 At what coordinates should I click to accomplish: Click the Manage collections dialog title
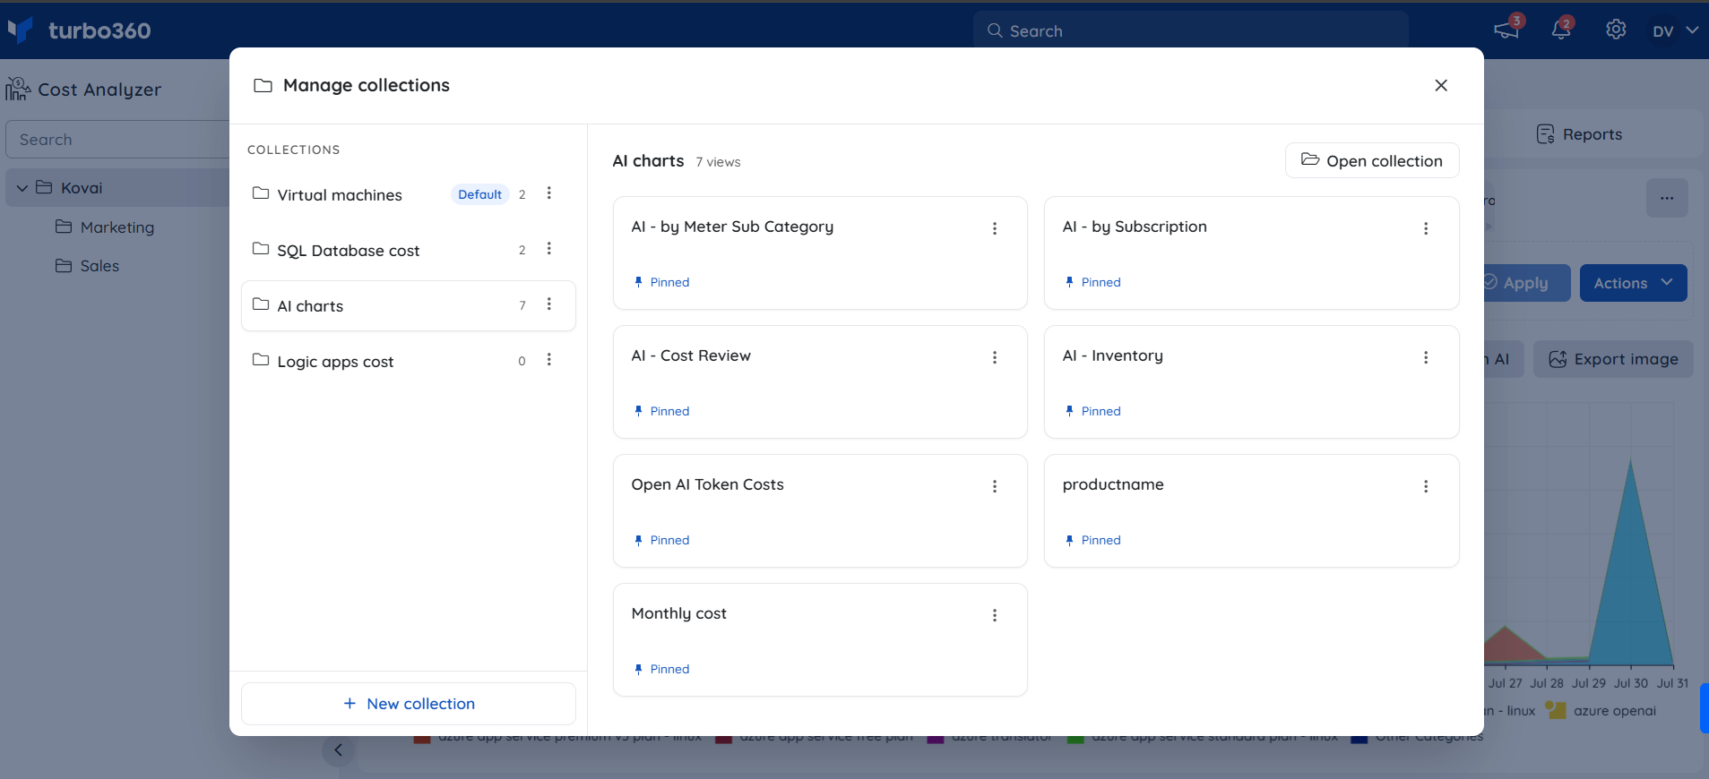point(367,85)
